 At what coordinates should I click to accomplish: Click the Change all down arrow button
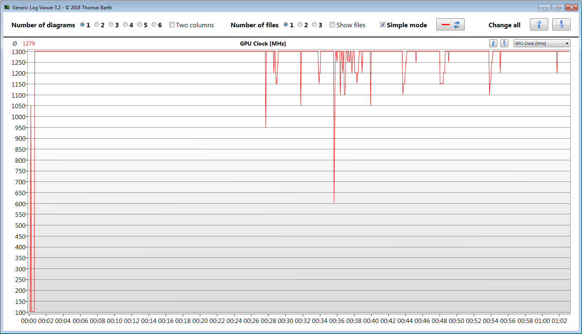tap(561, 24)
